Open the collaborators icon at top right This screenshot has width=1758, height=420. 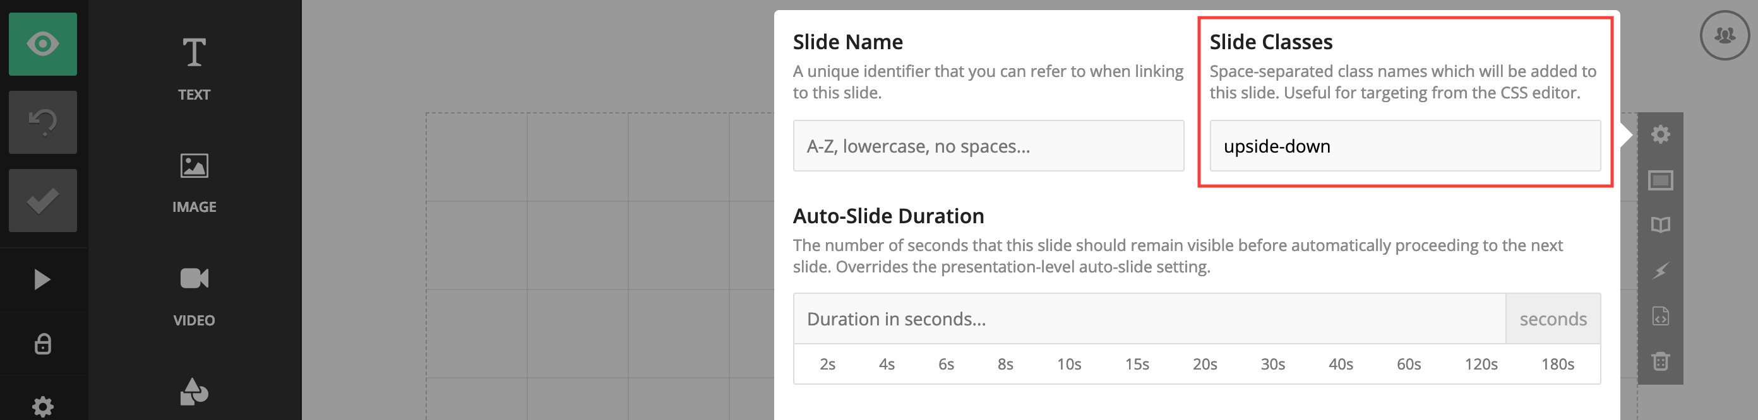(x=1724, y=35)
